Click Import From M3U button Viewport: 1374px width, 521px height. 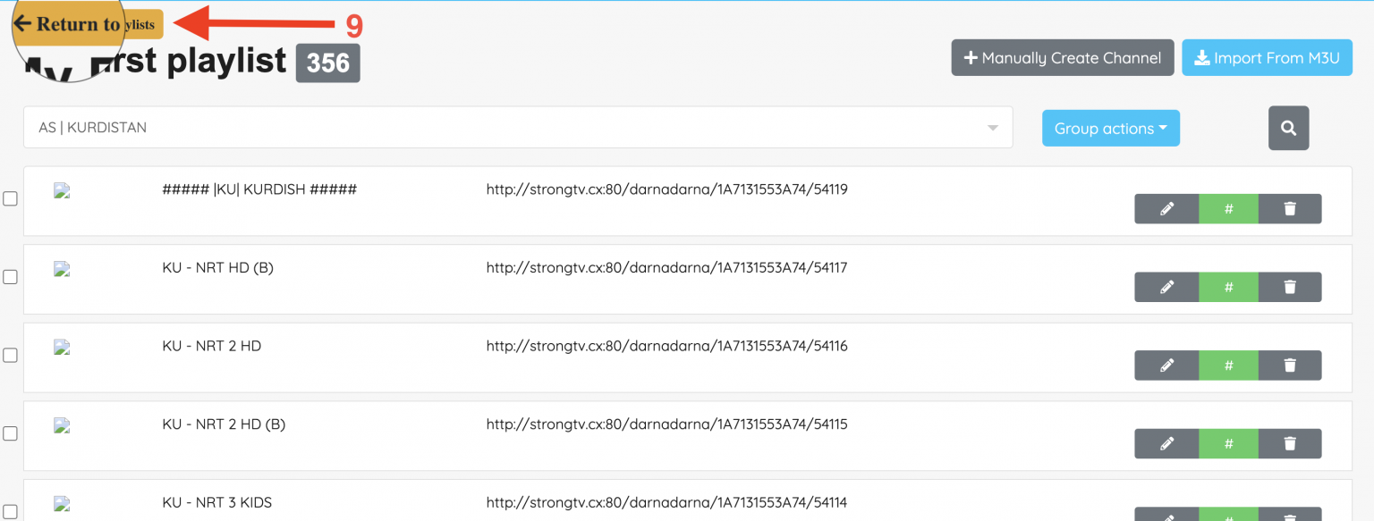1267,58
